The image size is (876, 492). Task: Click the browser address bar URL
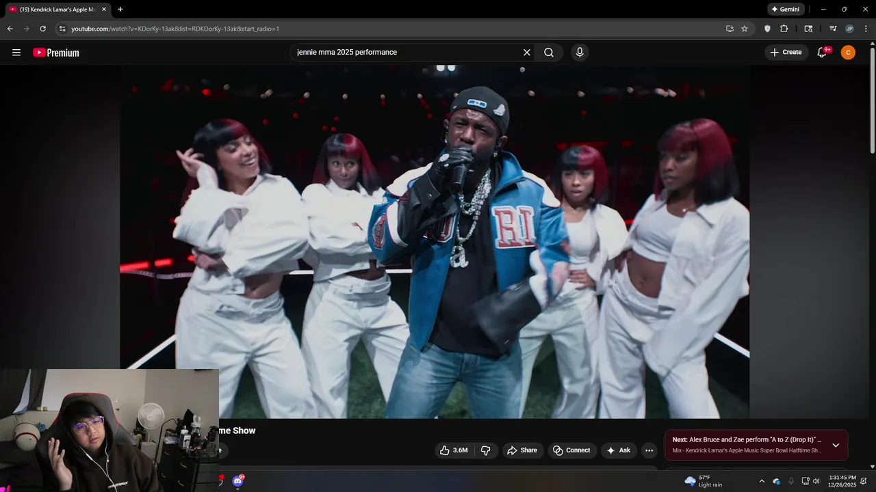point(175,29)
